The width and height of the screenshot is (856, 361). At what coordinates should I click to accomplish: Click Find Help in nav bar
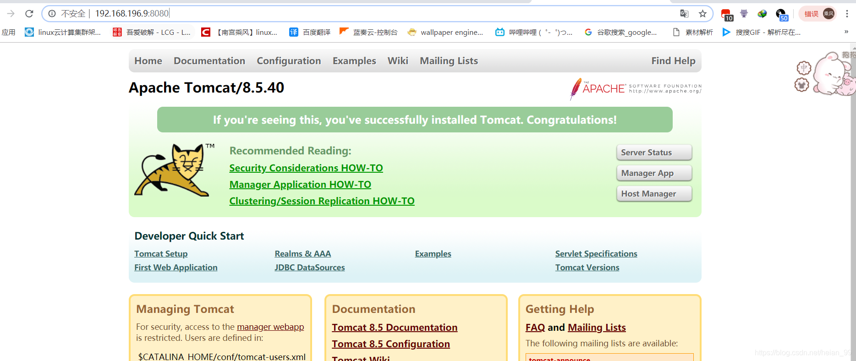[673, 61]
